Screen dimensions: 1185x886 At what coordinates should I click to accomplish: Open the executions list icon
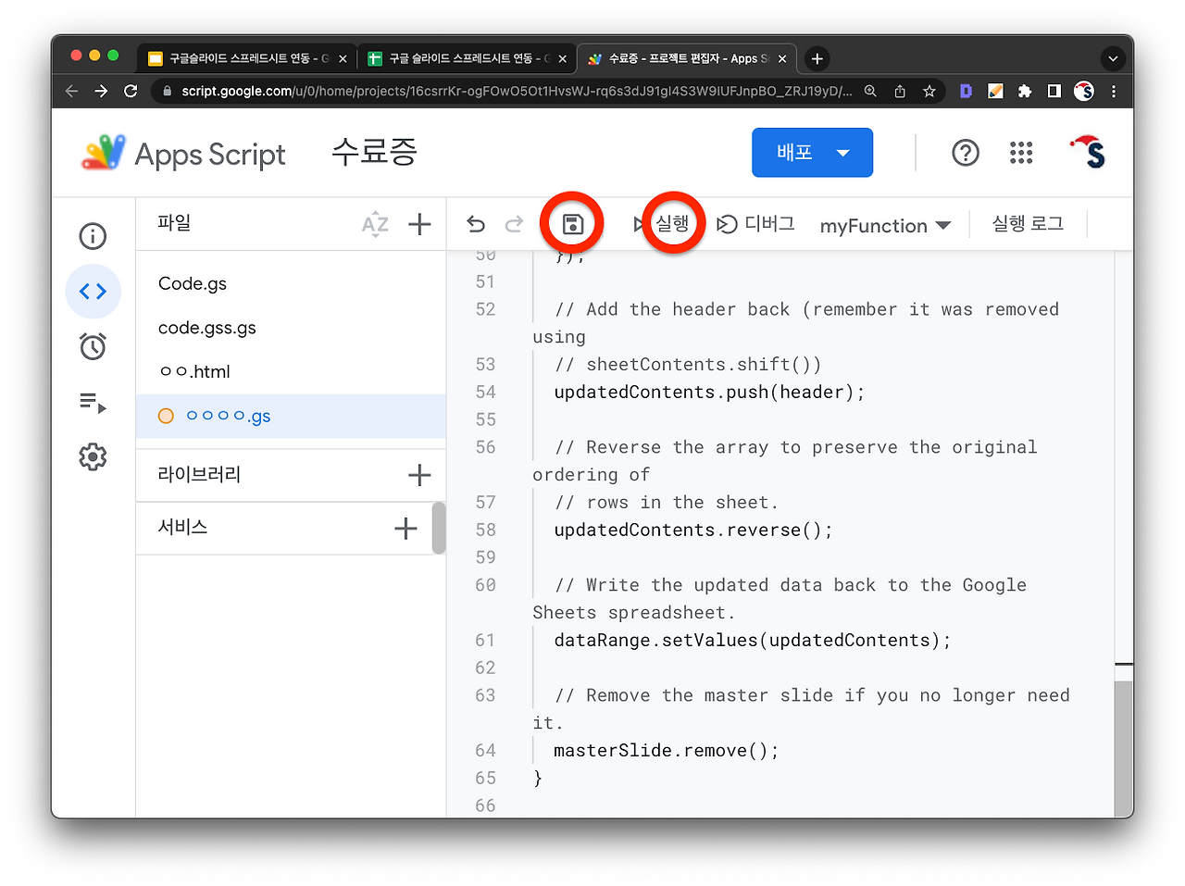93,403
